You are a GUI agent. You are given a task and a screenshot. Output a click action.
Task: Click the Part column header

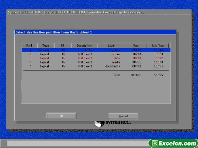pyautogui.click(x=29, y=45)
